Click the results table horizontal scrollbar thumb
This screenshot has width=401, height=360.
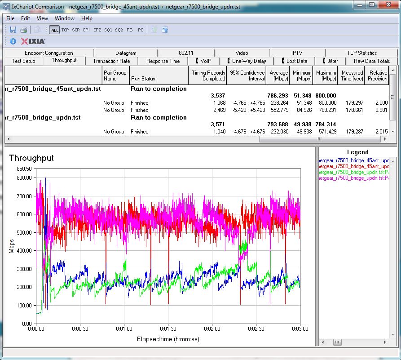320,139
